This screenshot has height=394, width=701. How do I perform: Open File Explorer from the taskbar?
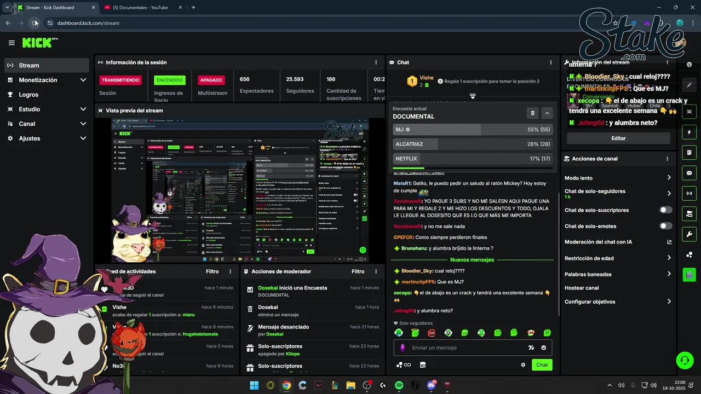[x=350, y=385]
